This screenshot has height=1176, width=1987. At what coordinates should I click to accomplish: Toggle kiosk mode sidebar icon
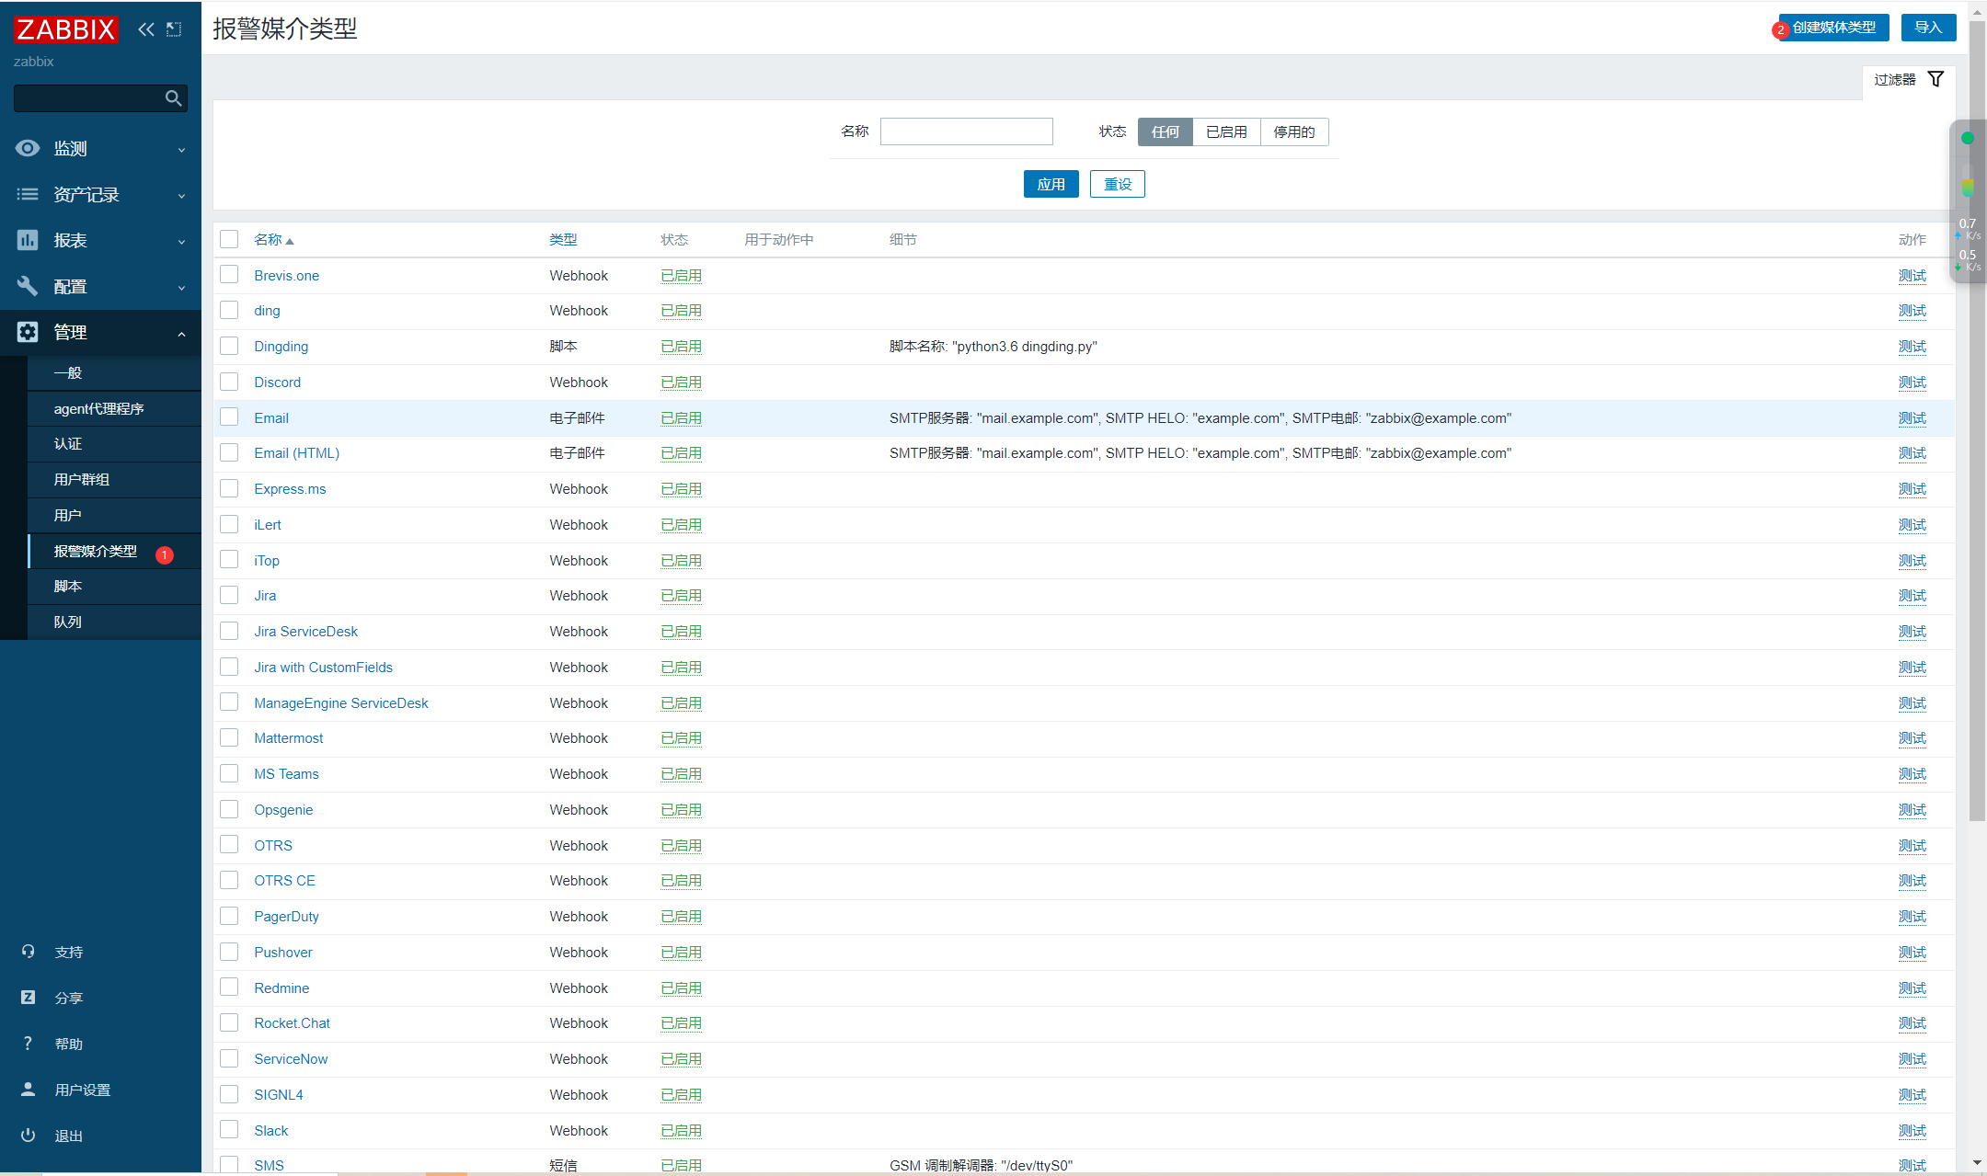click(x=174, y=29)
